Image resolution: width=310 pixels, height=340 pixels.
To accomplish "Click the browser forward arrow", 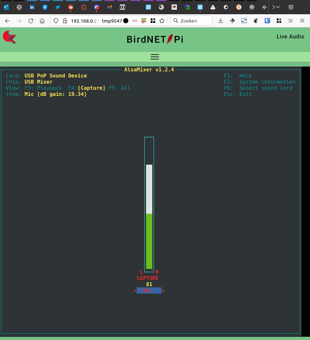I will pos(19,21).
